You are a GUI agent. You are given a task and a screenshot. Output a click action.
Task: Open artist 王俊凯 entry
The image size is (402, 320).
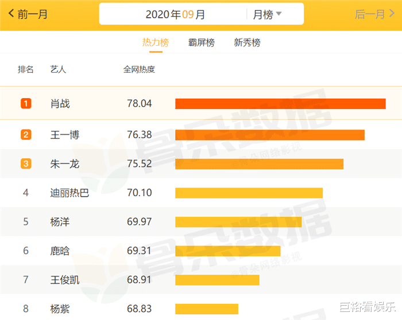pos(65,279)
